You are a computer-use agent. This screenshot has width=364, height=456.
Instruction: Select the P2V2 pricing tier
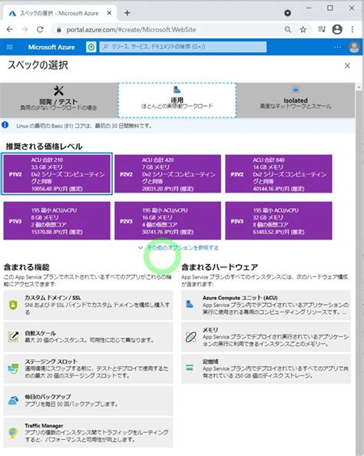[168, 173]
